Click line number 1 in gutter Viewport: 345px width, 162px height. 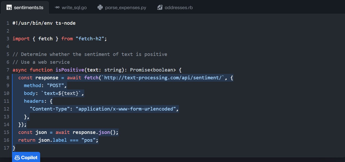pos(8,23)
